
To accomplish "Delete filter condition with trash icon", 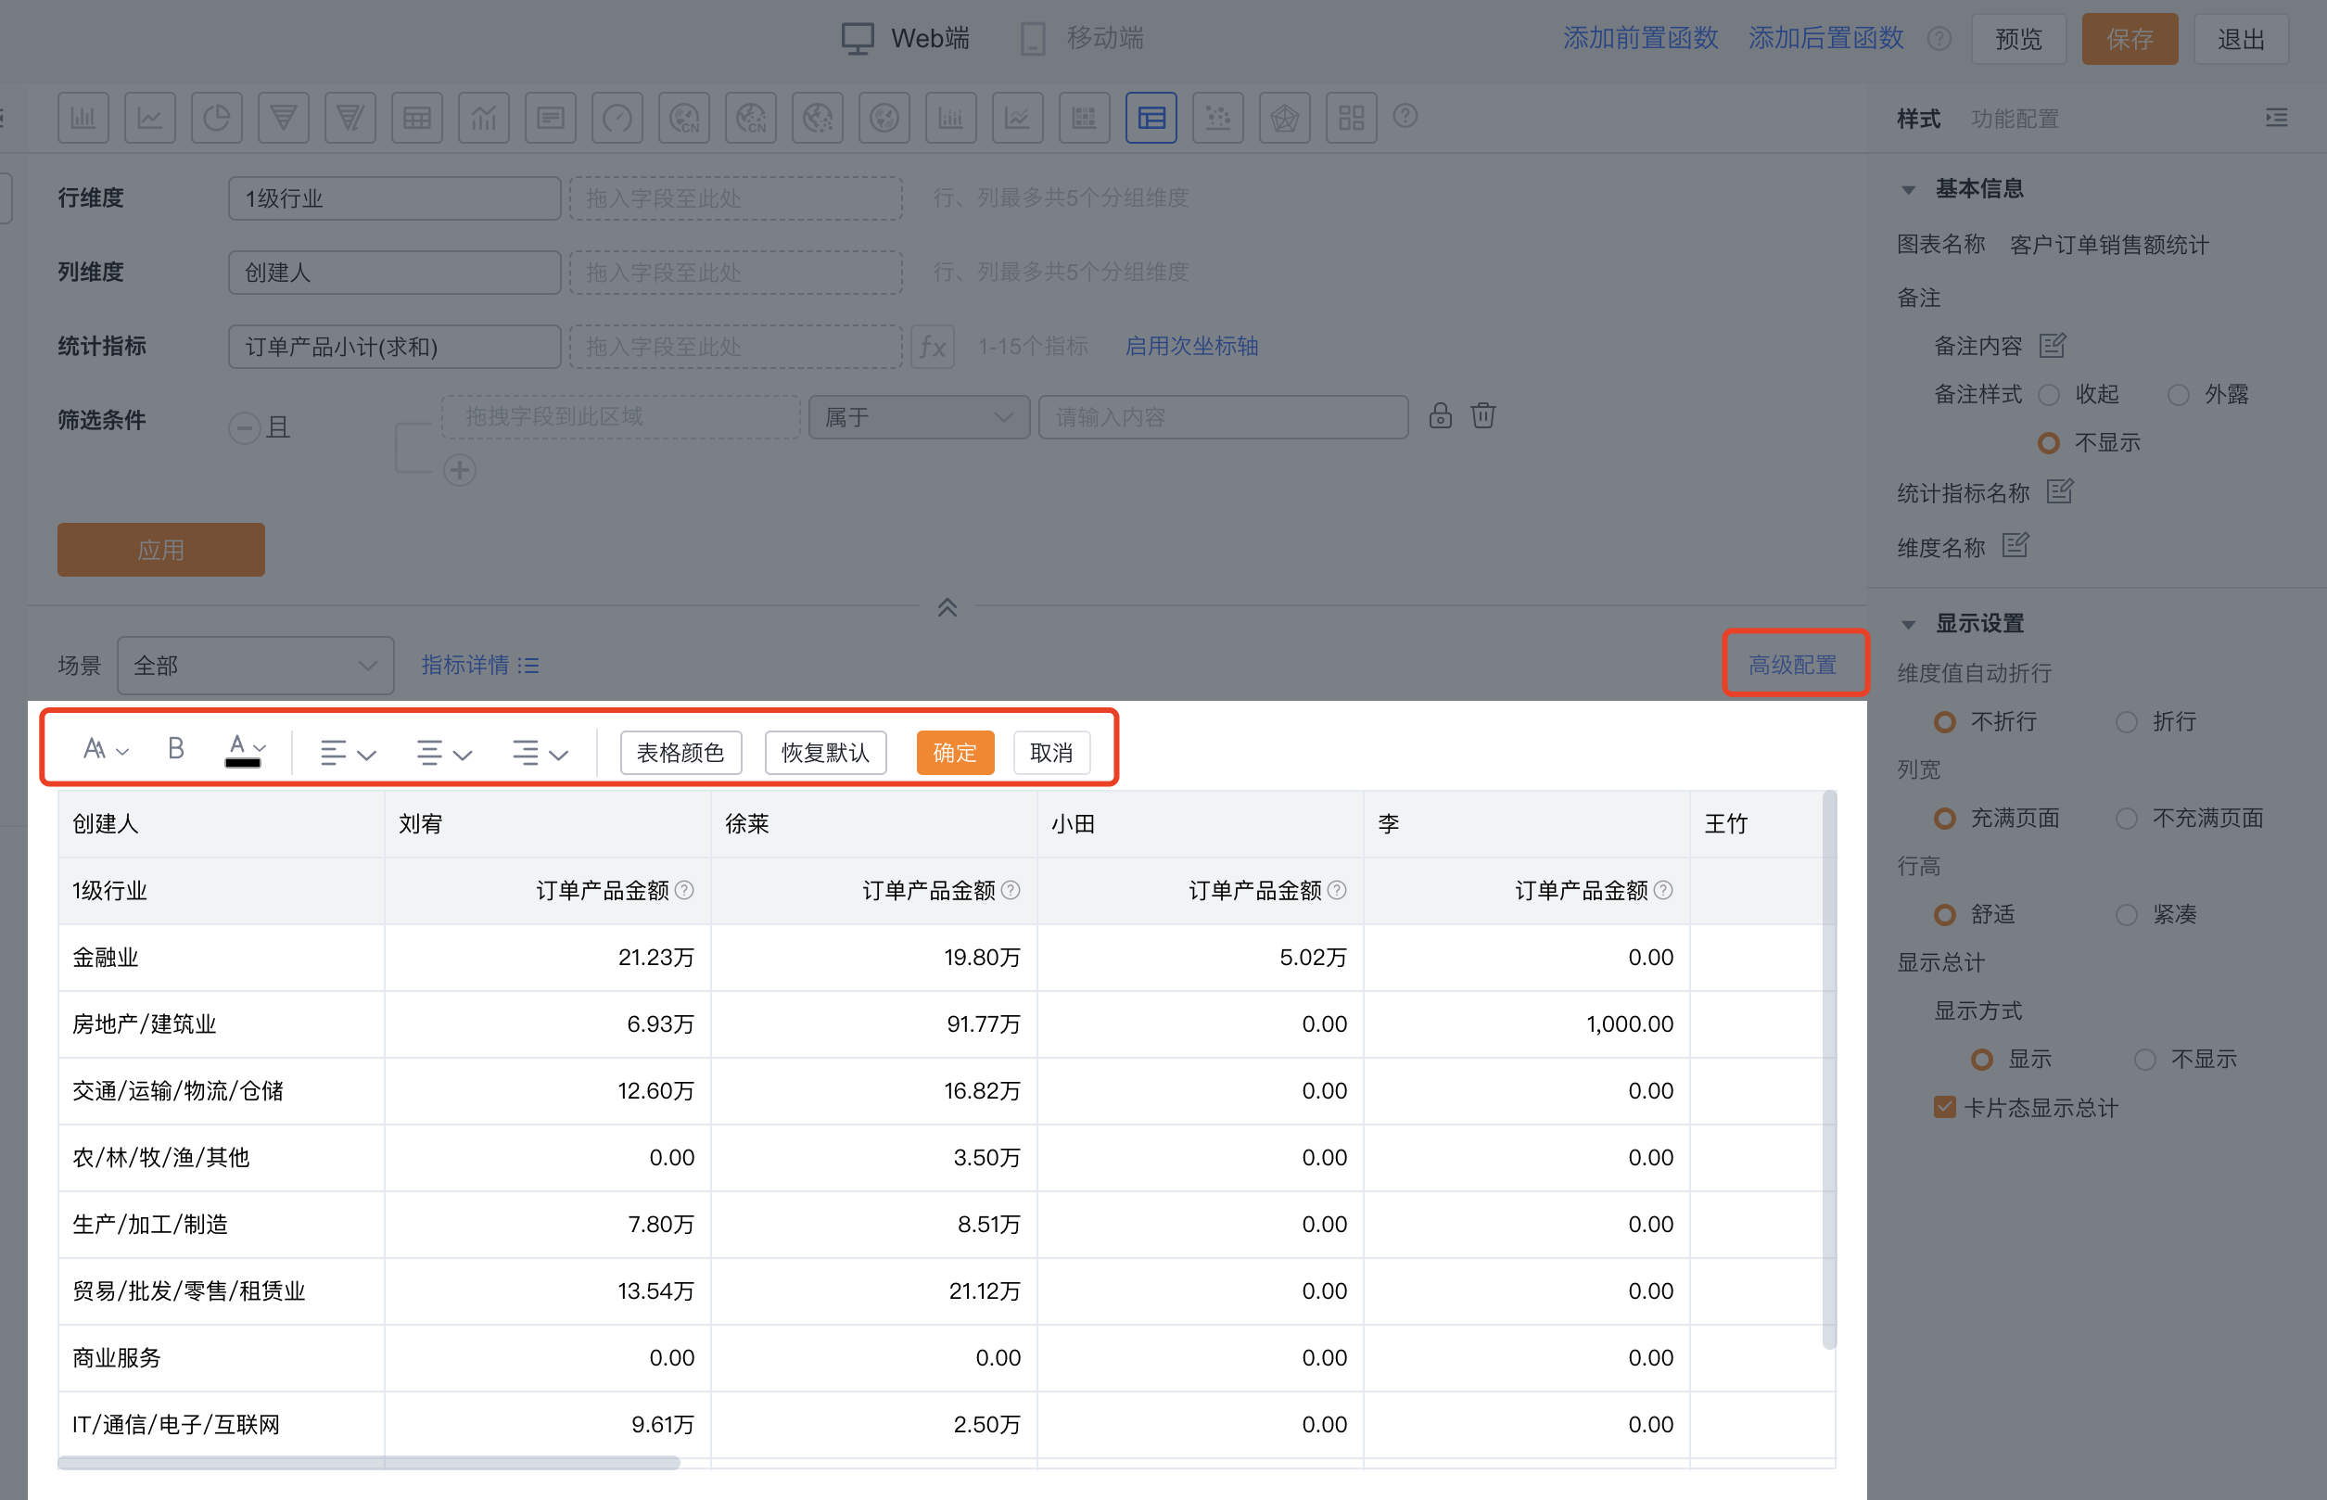I will coord(1482,416).
